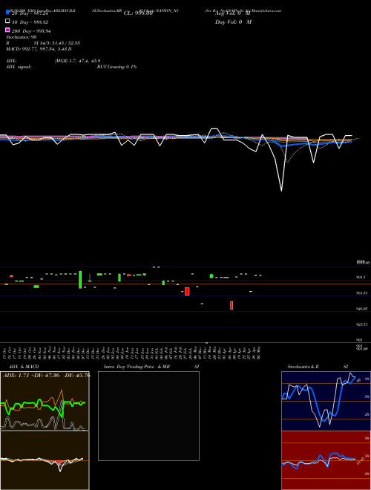Click the 'Stochastics & R' panel title

303,367
